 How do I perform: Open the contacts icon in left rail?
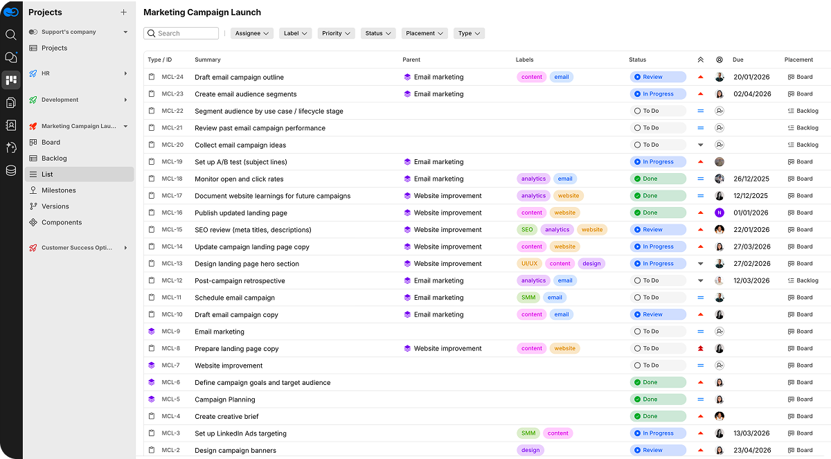click(x=10, y=125)
